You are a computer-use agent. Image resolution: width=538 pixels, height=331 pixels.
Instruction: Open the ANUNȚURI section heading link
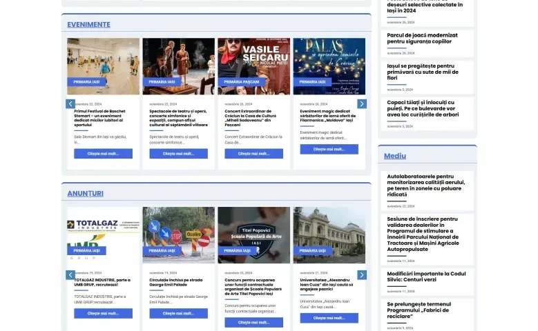(85, 194)
